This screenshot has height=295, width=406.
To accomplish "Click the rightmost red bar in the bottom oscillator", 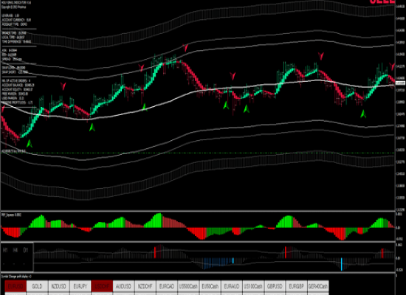I will tap(382, 254).
